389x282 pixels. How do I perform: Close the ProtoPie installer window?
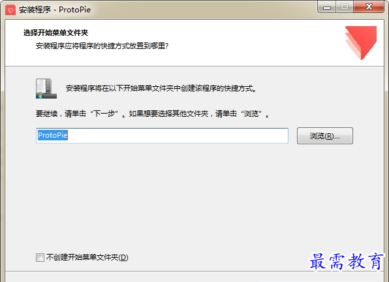click(369, 7)
